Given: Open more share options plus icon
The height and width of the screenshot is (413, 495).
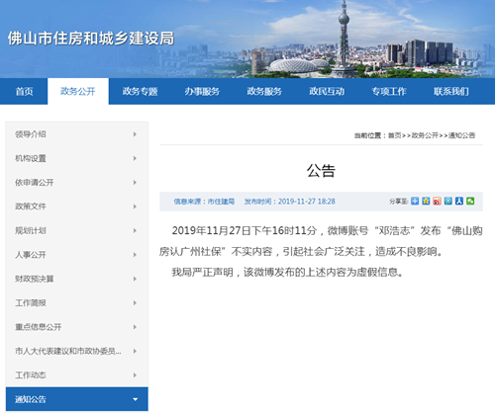Looking at the screenshot, I should pyautogui.click(x=415, y=201).
